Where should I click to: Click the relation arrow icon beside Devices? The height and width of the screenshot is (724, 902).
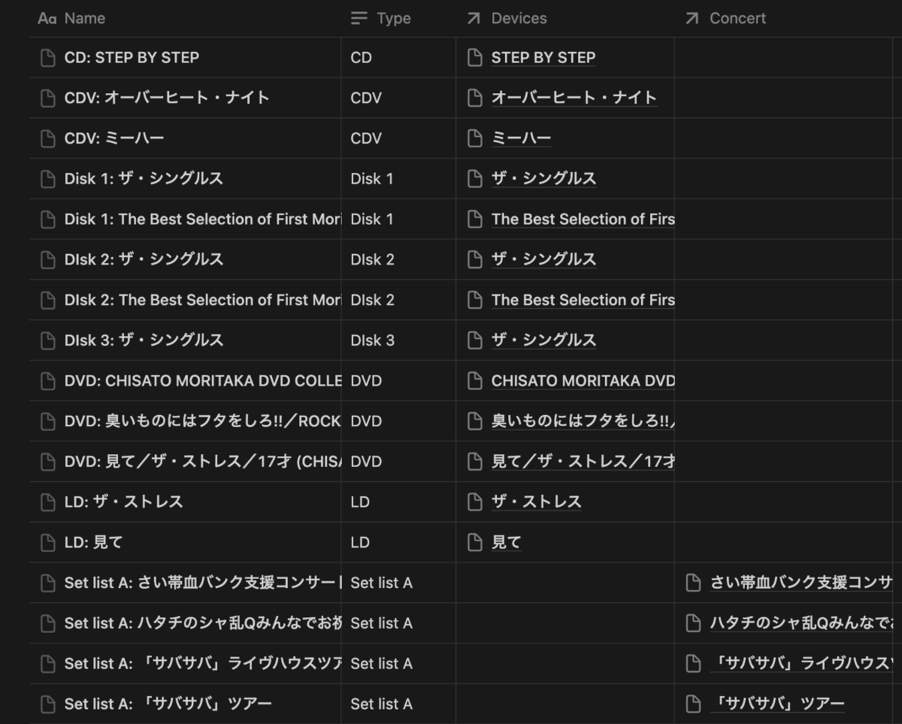click(474, 19)
